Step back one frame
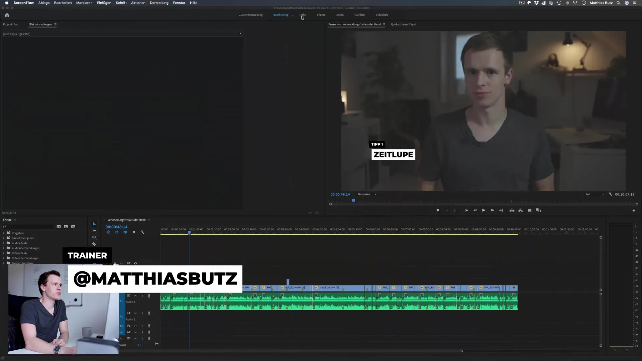The image size is (642, 361). point(475,210)
